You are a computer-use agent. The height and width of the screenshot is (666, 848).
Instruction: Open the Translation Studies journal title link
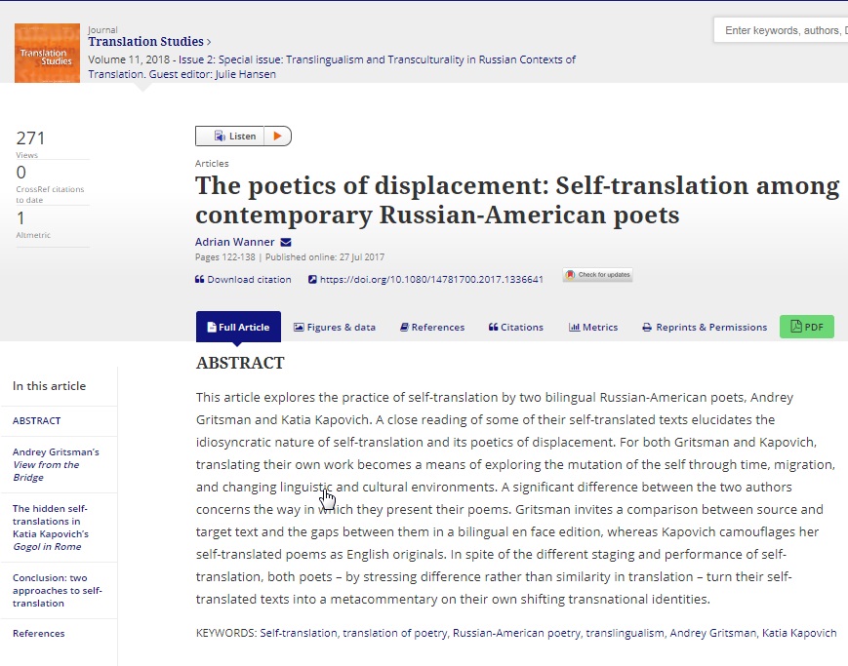pyautogui.click(x=145, y=42)
